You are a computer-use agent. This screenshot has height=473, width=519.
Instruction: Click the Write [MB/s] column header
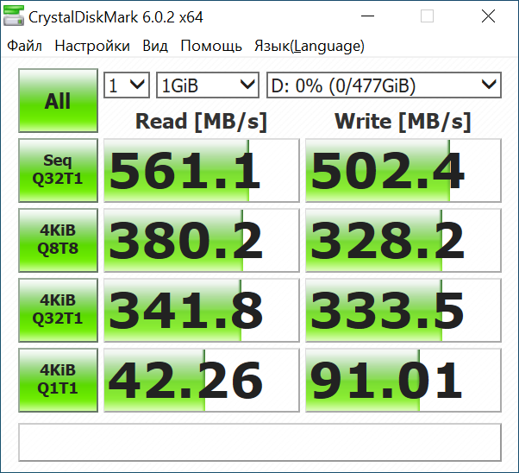(403, 122)
